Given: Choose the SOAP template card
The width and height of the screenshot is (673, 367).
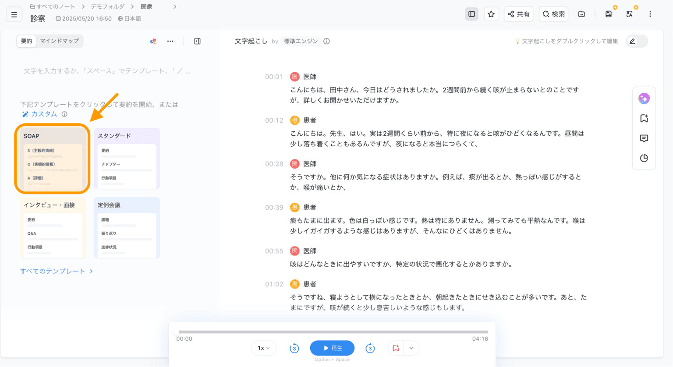Looking at the screenshot, I should 52,159.
